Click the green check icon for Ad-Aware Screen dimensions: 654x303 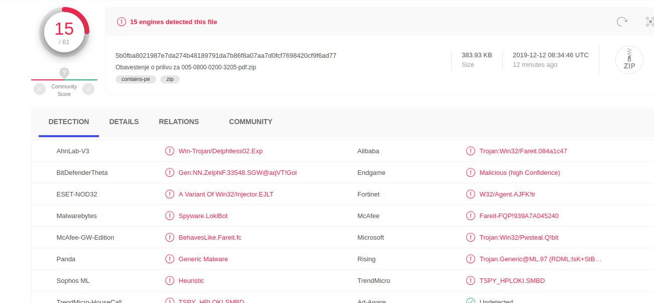pyautogui.click(x=471, y=301)
